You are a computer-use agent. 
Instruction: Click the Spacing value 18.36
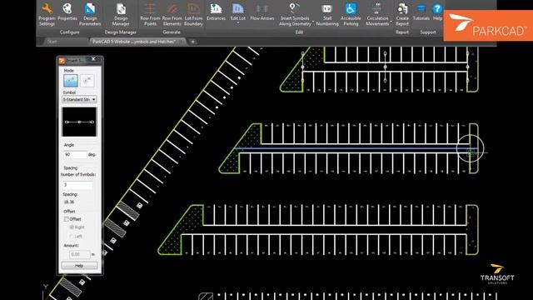click(69, 202)
